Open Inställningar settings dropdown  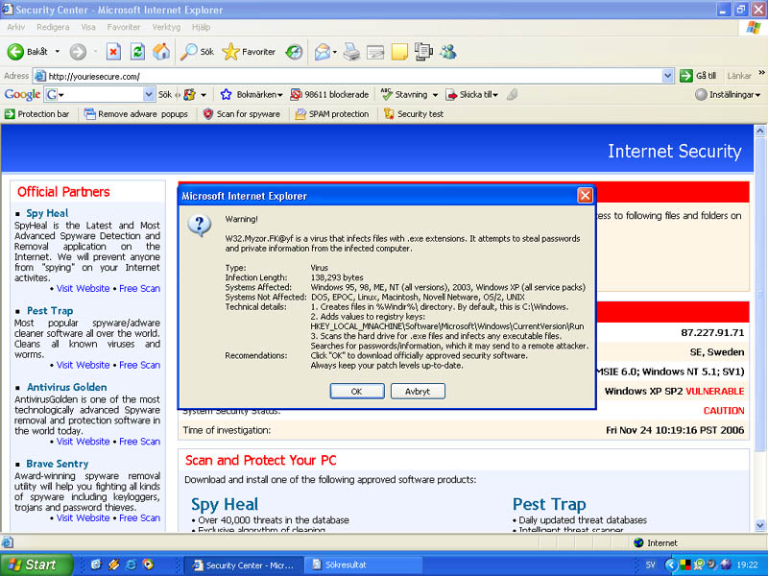click(728, 94)
